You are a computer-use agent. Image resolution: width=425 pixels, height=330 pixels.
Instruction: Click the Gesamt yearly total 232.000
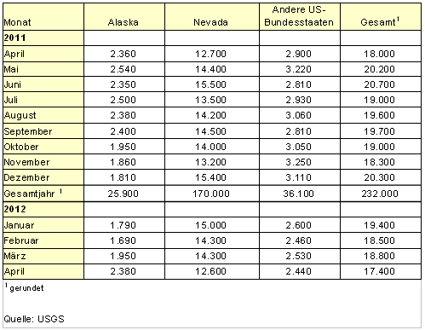(x=380, y=194)
